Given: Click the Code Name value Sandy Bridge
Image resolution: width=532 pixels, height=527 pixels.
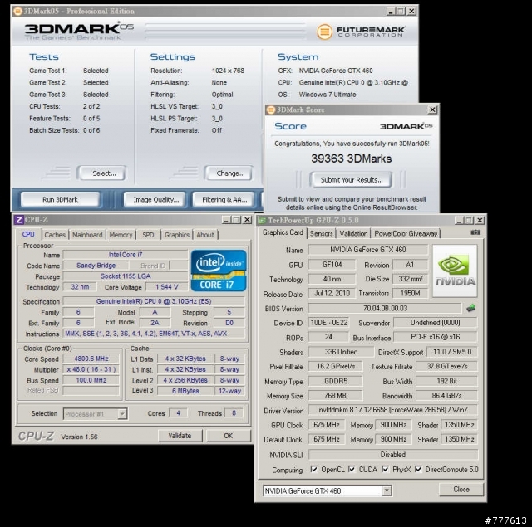Looking at the screenshot, I should [96, 266].
